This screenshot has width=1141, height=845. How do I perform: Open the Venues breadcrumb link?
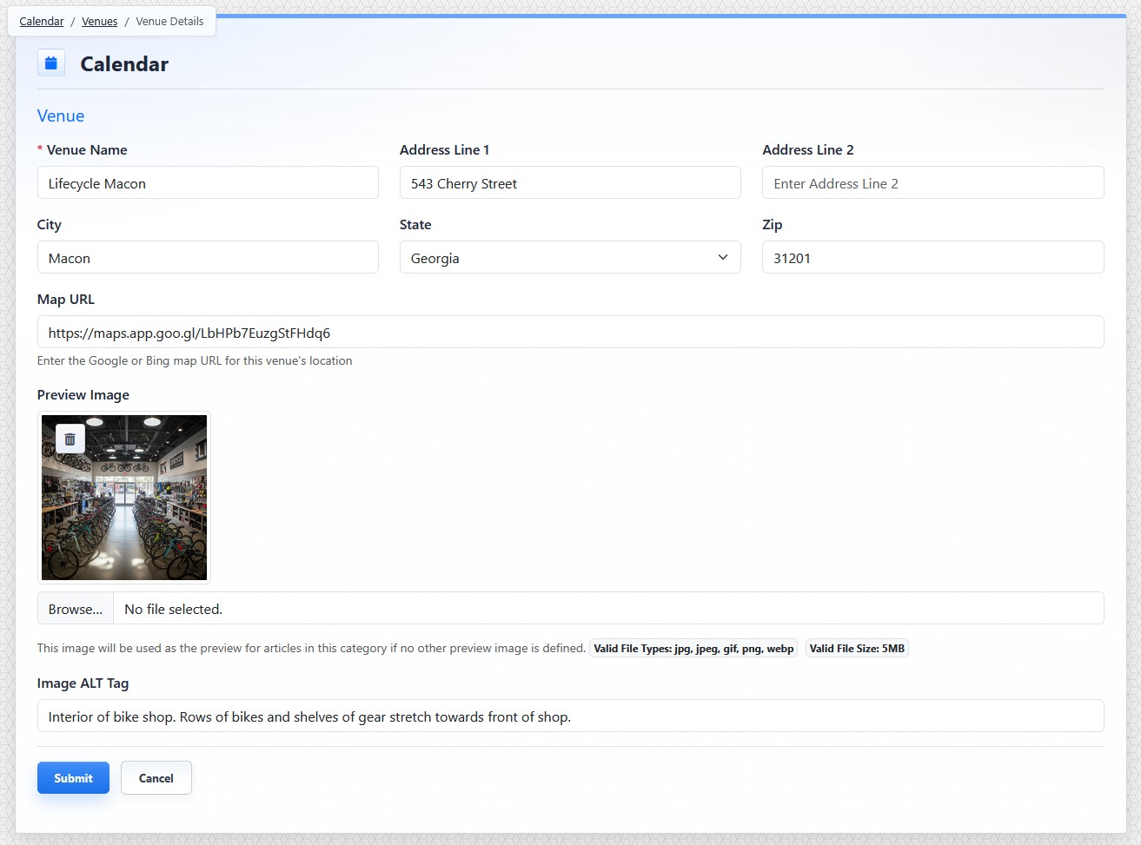coord(99,21)
